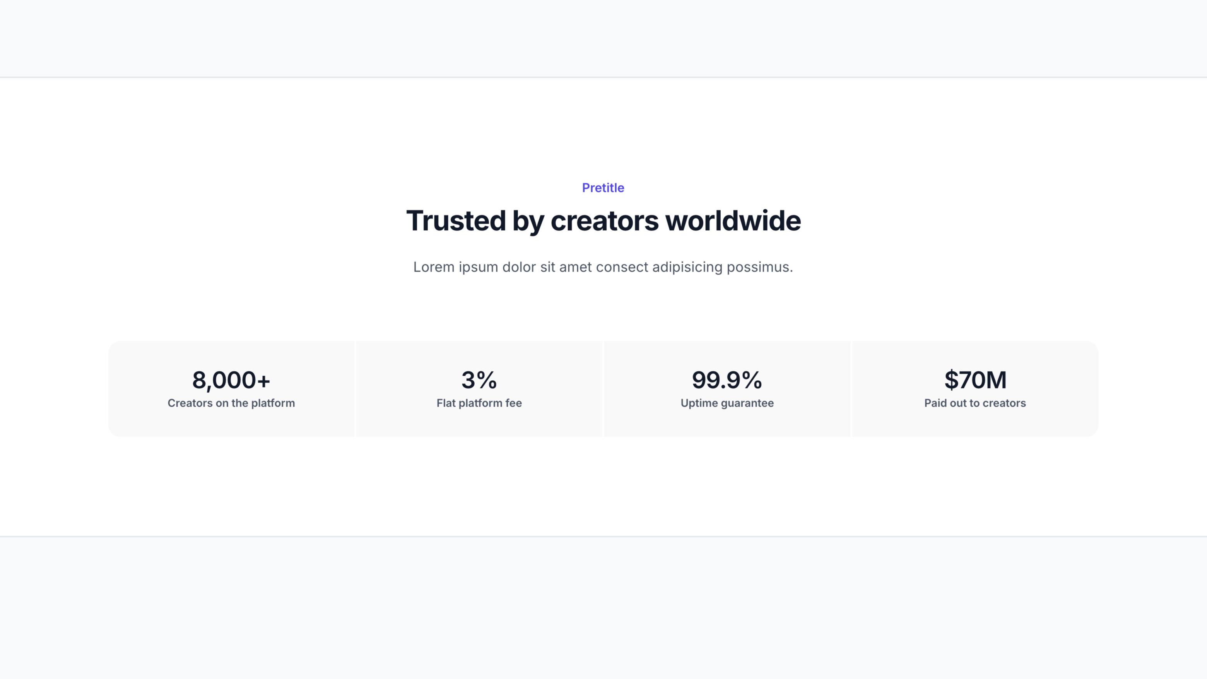Click the word "ipsum" in the subtitle

pos(479,268)
